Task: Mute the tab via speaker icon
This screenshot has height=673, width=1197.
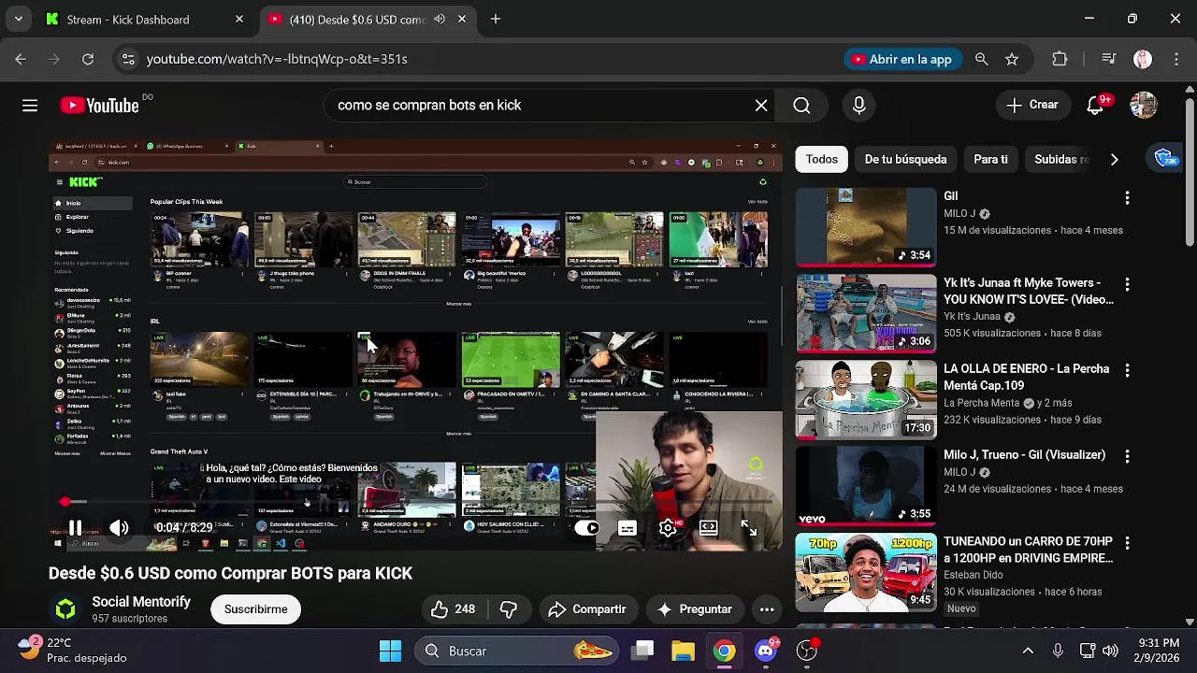Action: [440, 19]
